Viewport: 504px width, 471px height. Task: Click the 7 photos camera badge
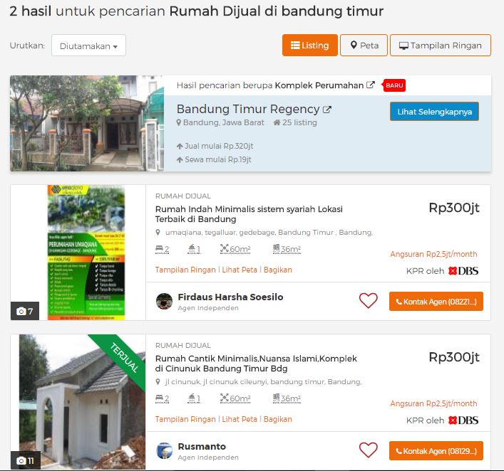pos(25,311)
